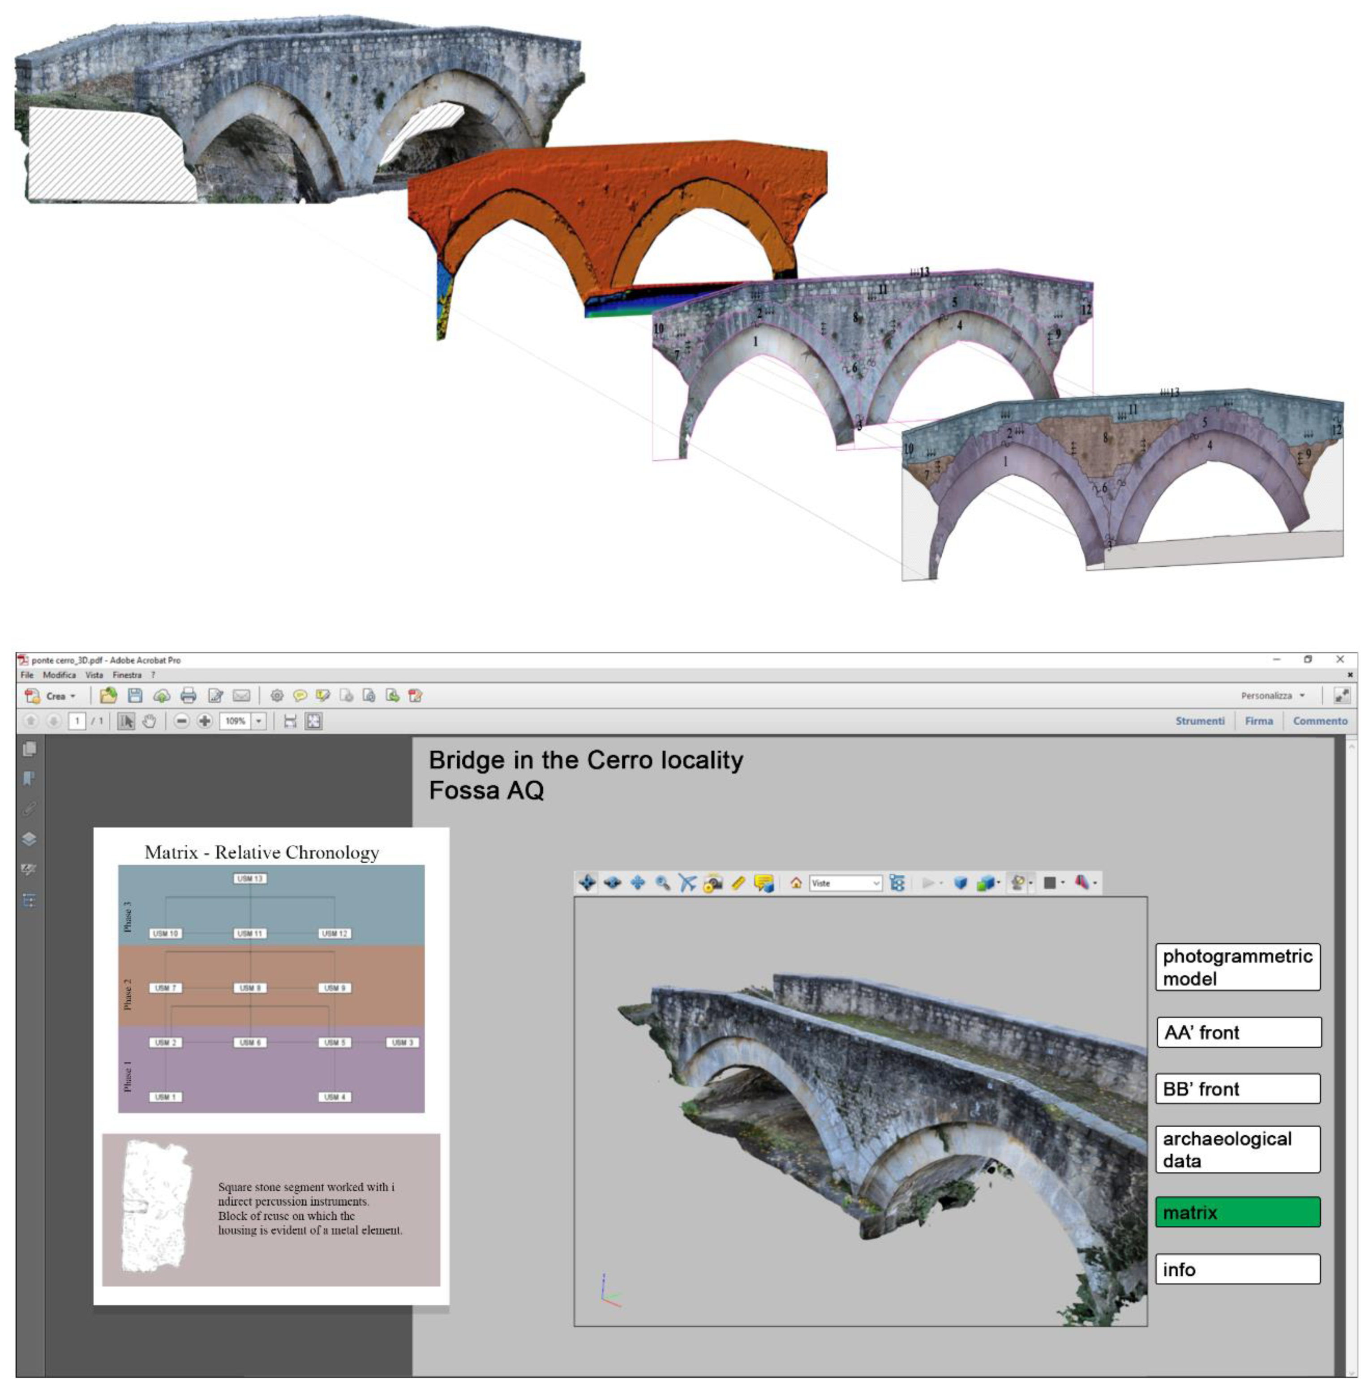Open the Crea dropdown menu

[x=60, y=696]
